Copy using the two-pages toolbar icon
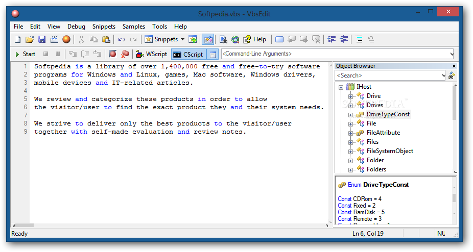473x252 pixels. click(93, 39)
